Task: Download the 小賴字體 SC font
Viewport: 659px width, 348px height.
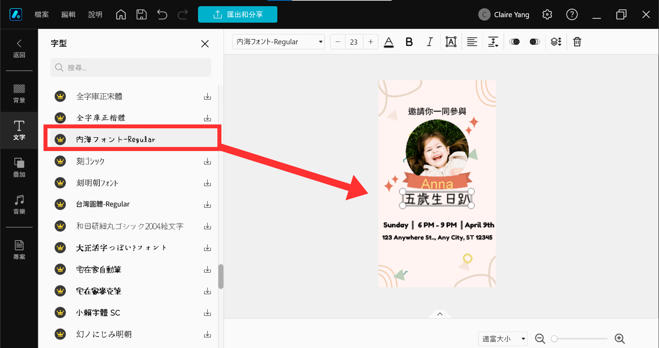Action: tap(207, 313)
